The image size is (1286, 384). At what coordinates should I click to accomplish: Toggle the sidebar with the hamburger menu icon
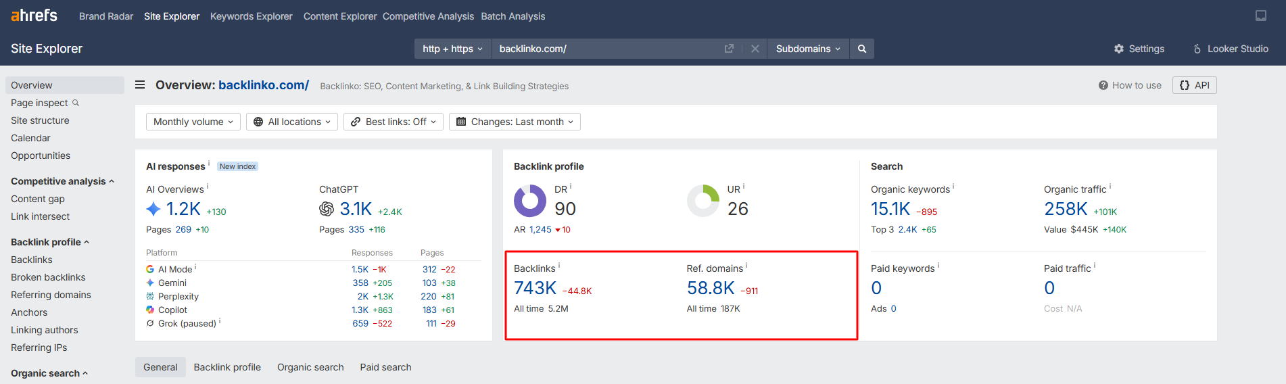click(140, 85)
